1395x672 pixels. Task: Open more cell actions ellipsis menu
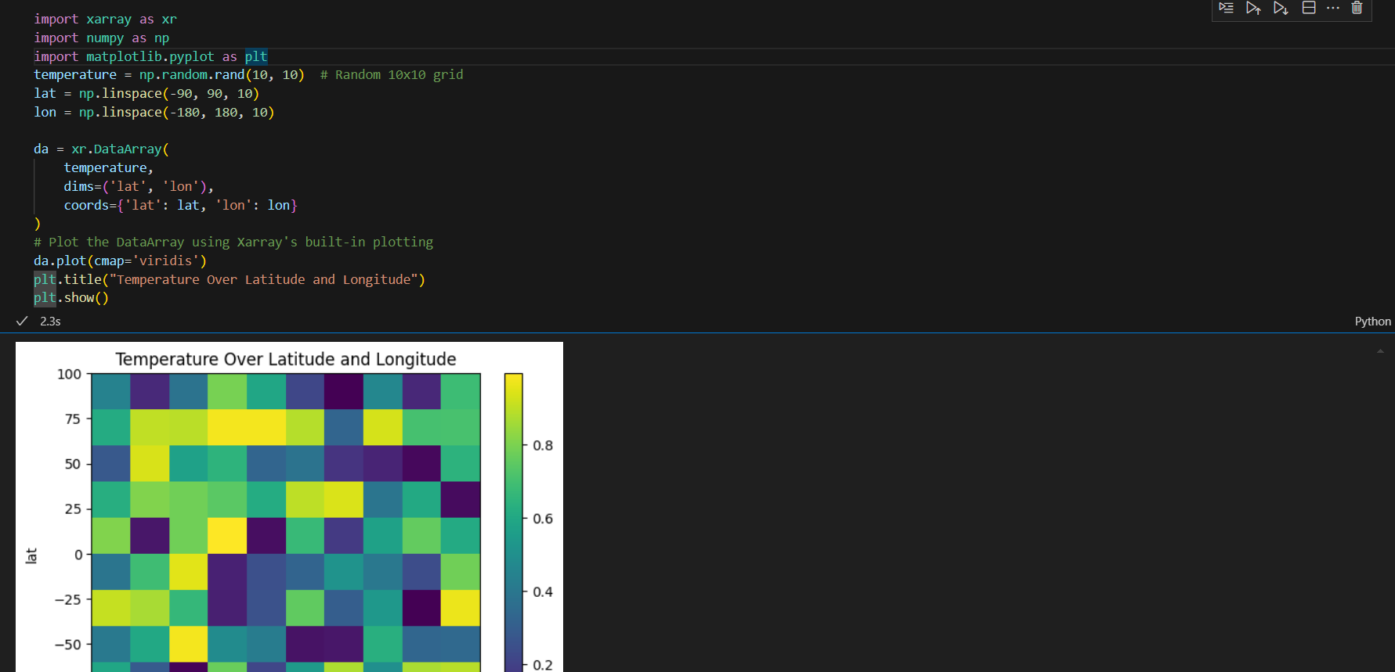click(1333, 8)
